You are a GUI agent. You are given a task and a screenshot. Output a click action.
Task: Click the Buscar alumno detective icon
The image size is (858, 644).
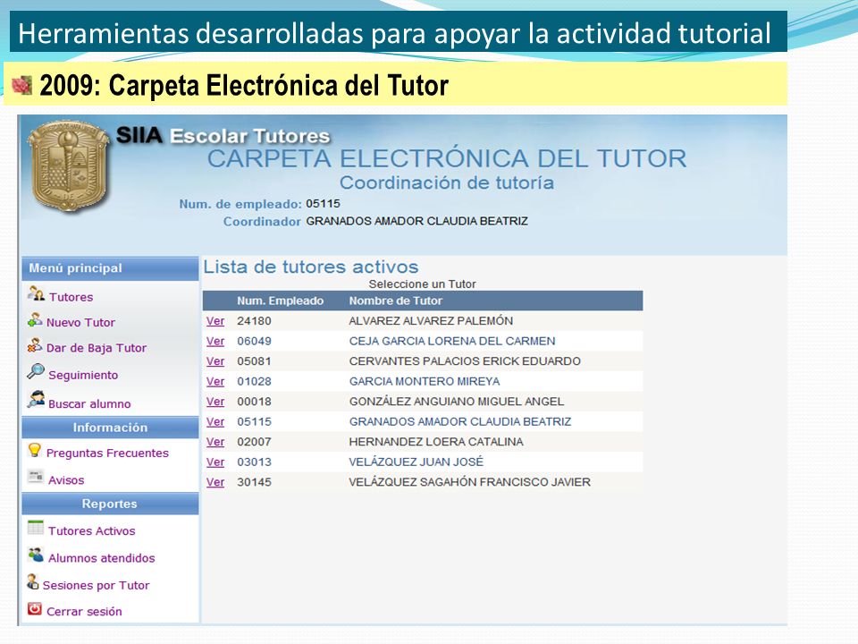pos(36,400)
